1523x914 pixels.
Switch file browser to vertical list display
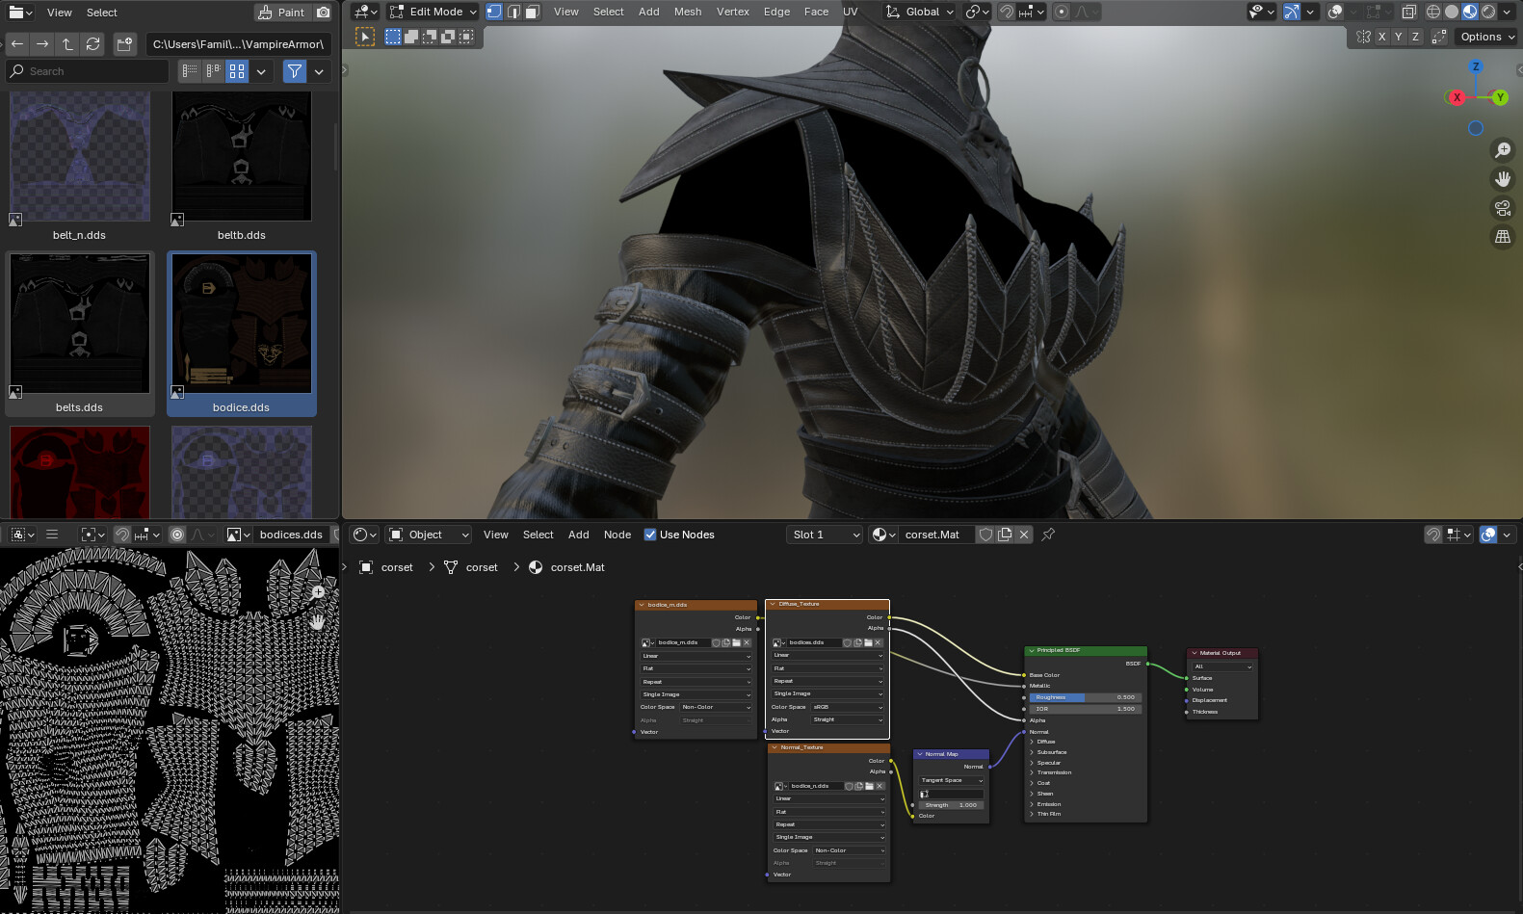(190, 70)
